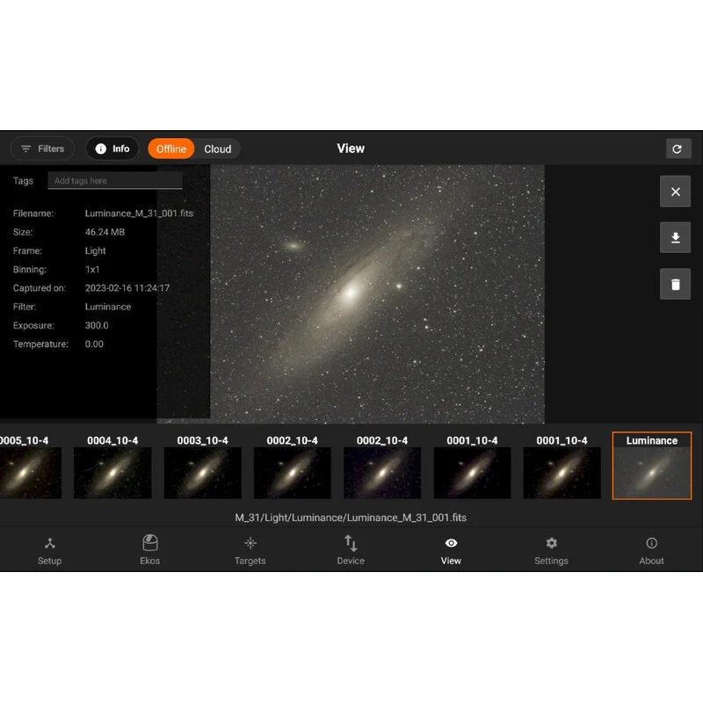Click the refresh icon in top bar

(677, 149)
